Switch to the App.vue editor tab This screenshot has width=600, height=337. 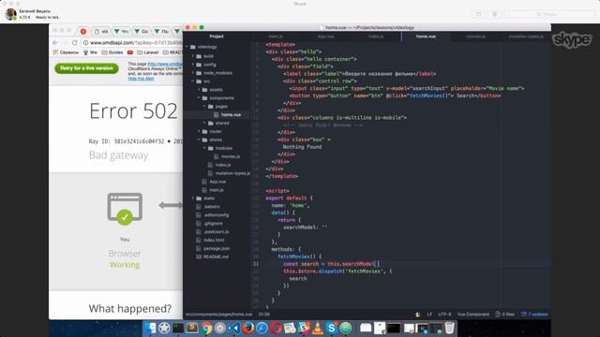325,37
